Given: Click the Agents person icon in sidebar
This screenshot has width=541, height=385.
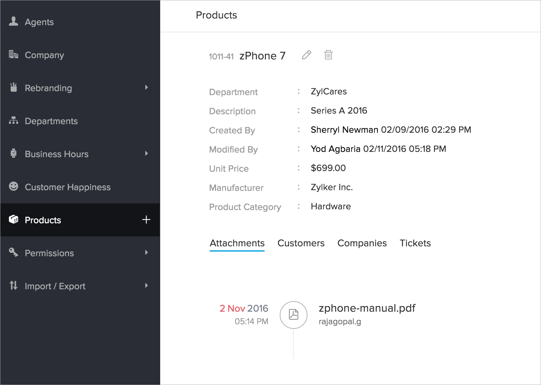Looking at the screenshot, I should tap(14, 21).
